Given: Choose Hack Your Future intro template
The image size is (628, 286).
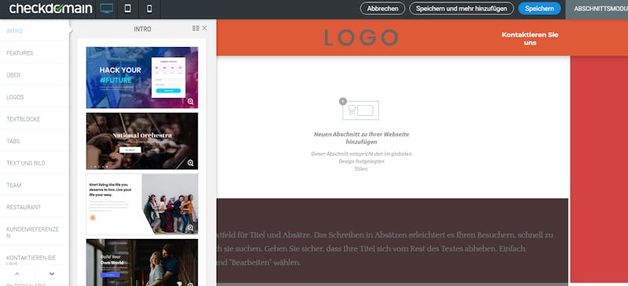Looking at the screenshot, I should pyautogui.click(x=142, y=78).
